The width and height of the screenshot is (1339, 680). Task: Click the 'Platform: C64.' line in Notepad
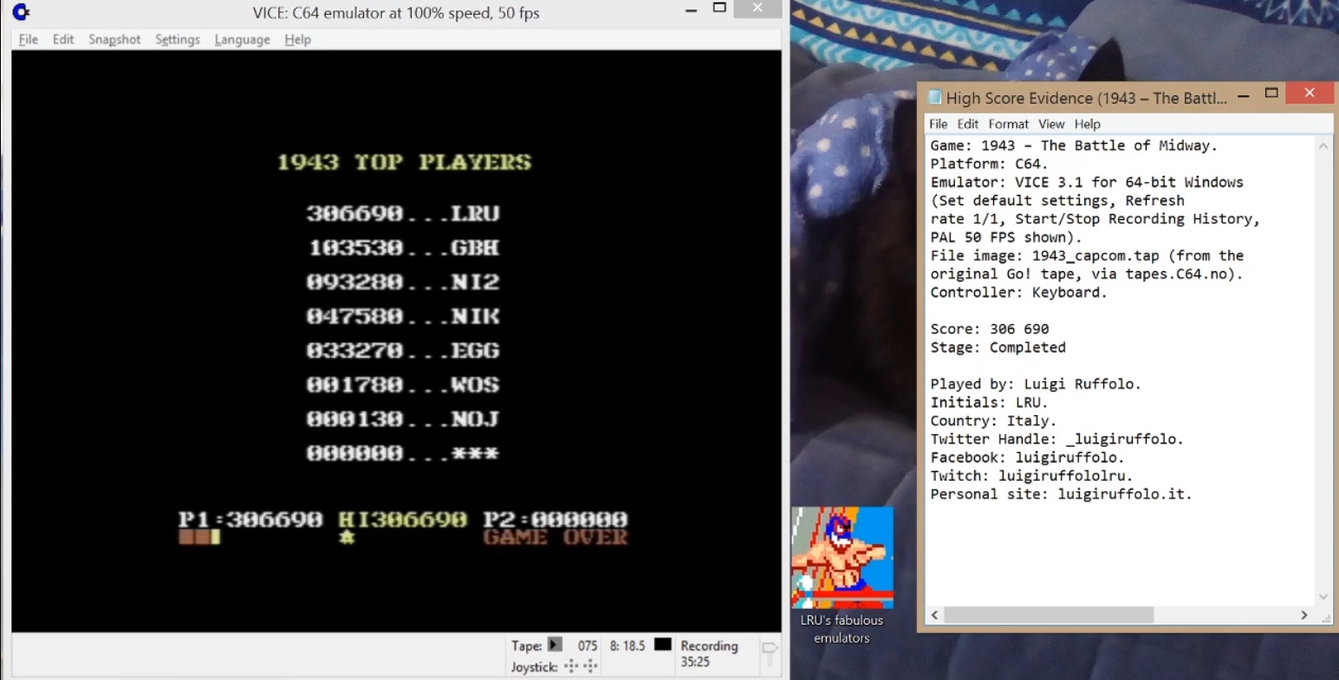pos(989,164)
